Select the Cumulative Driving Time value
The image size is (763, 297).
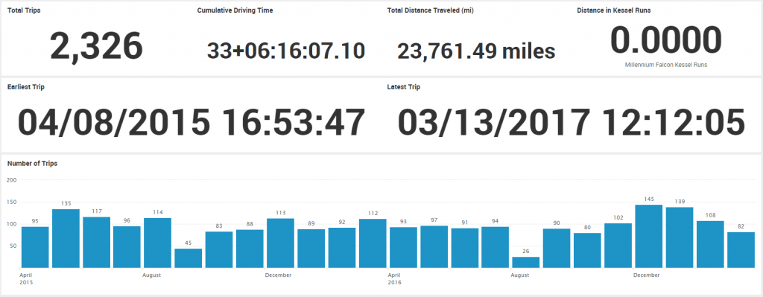coord(286,51)
